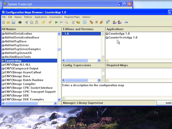Click the Open folder toolbar icon
The image size is (172, 129).
pyautogui.click(x=8, y=22)
